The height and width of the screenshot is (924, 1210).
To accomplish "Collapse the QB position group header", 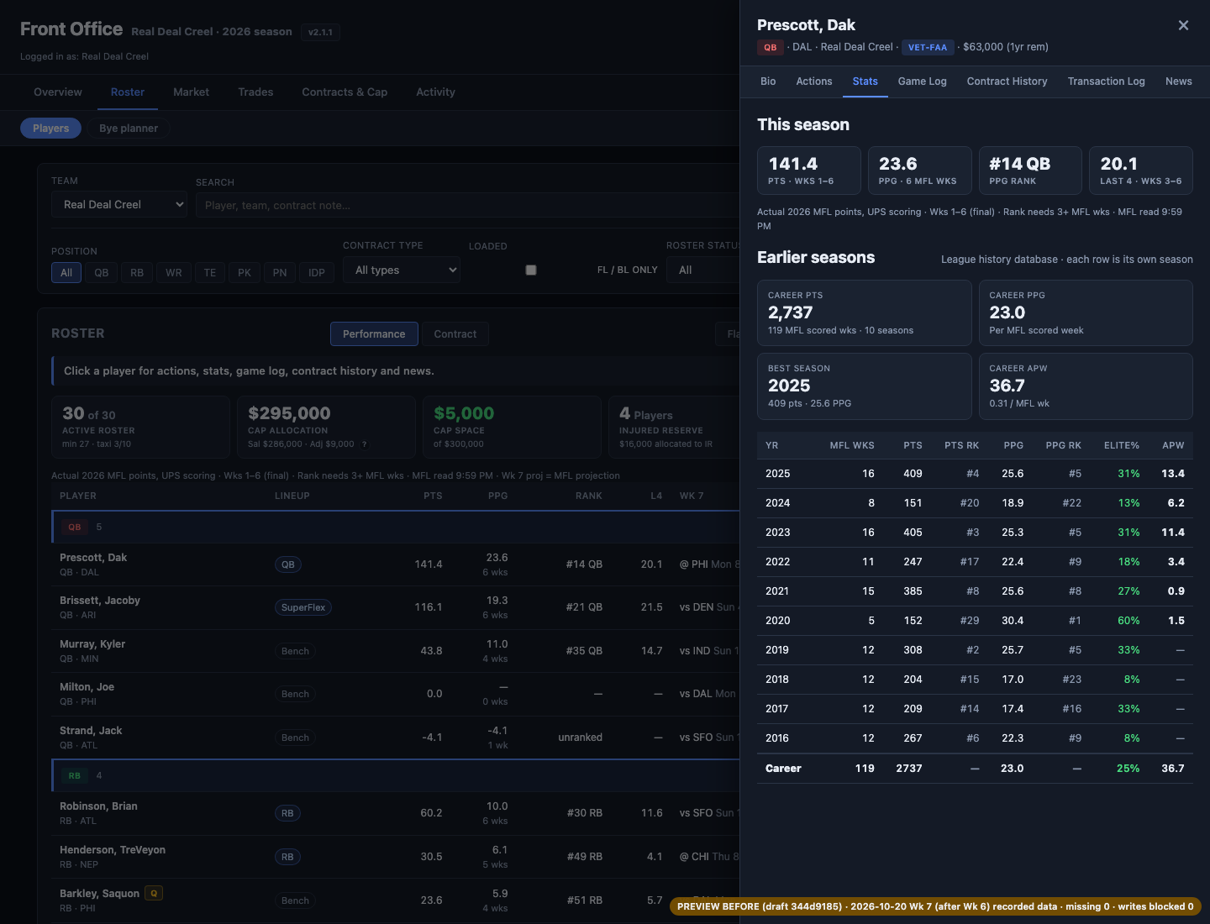I will point(395,527).
